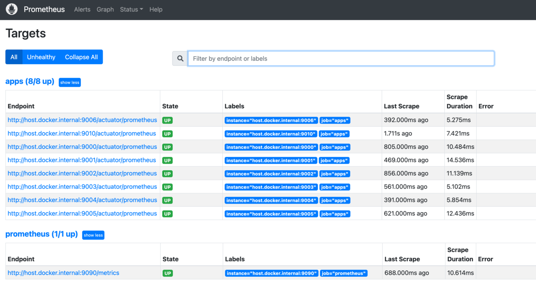Screen dimensions: 536x290
Task: Collapse the apps group heading link
Action: click(x=29, y=82)
